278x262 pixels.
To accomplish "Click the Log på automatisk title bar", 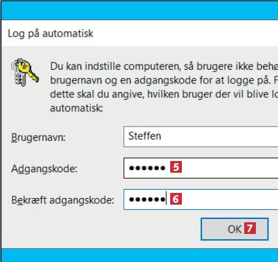I will coord(140,33).
